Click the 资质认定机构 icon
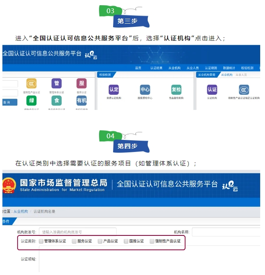 (114, 90)
